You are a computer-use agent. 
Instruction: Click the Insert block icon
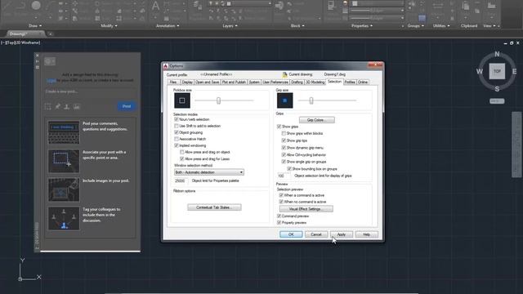click(279, 6)
